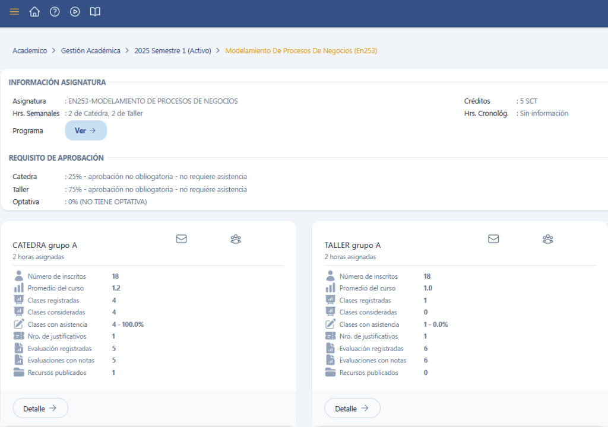Open the book manual icon
608x427 pixels.
[x=95, y=12]
